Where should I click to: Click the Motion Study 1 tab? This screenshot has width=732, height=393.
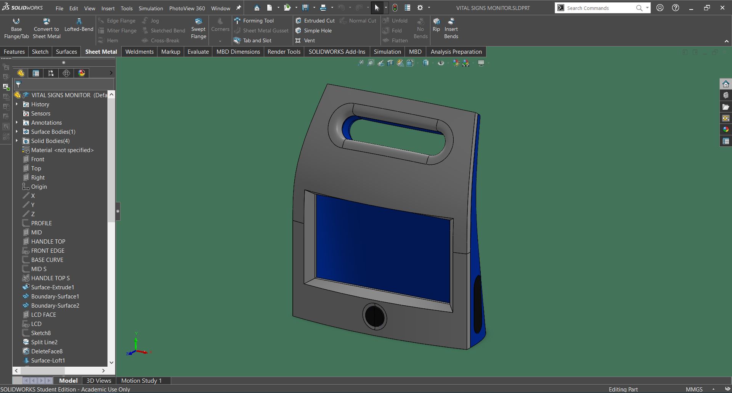[x=141, y=380]
